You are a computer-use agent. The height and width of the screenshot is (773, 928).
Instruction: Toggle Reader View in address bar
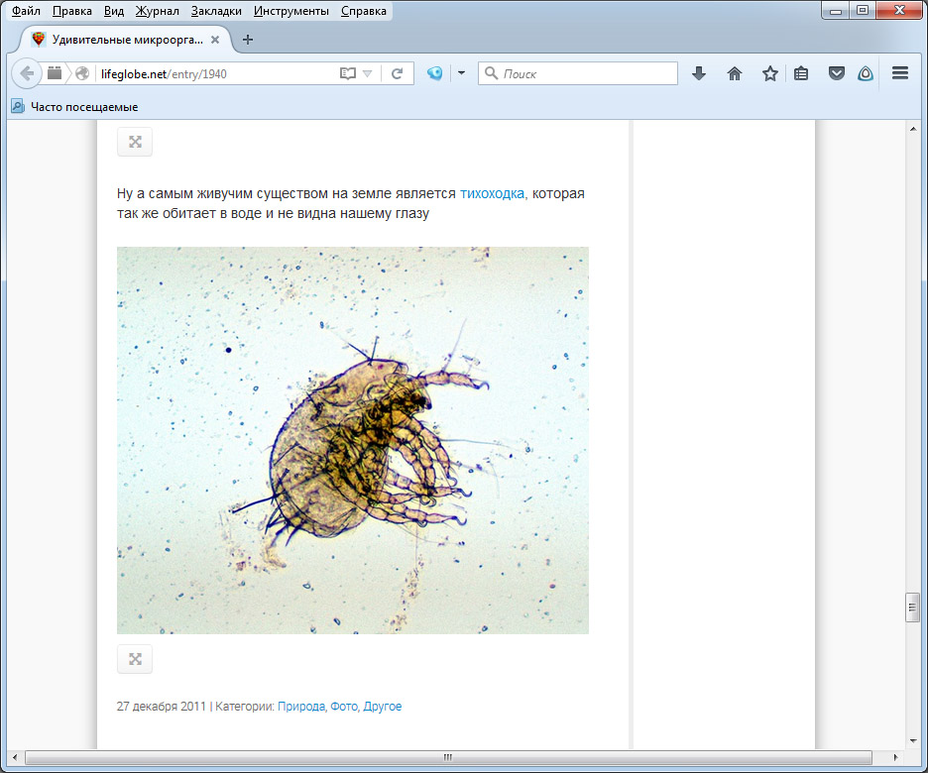tap(347, 73)
